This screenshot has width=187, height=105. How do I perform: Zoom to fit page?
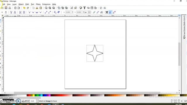[x=53, y=8]
